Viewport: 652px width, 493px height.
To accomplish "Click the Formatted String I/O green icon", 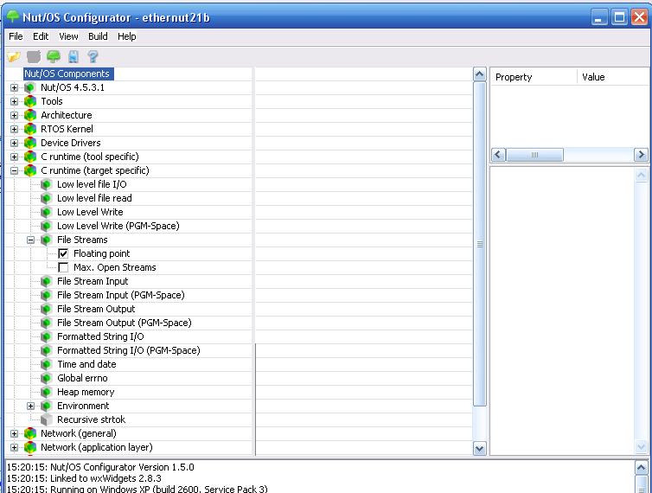I will coord(47,336).
